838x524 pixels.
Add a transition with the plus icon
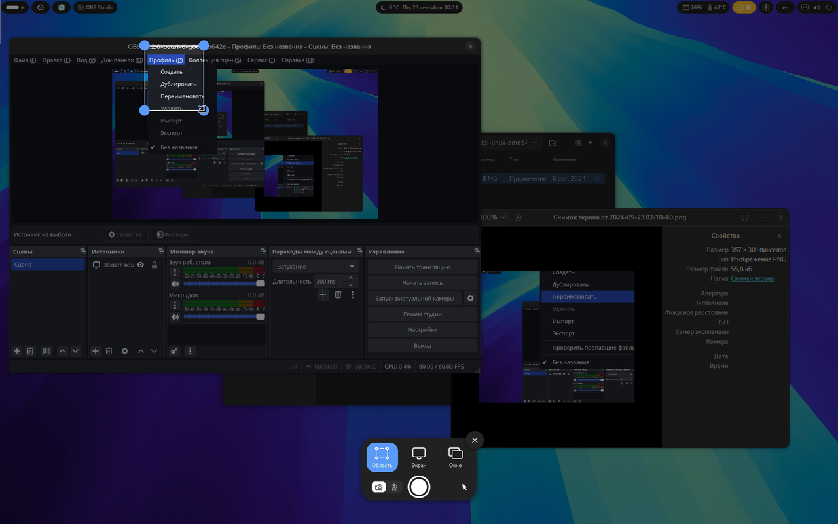point(323,295)
